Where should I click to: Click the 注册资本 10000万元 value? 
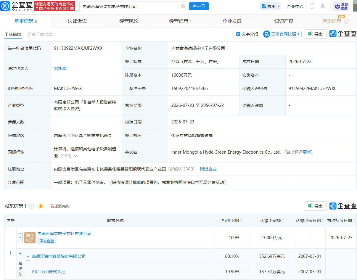(x=181, y=75)
